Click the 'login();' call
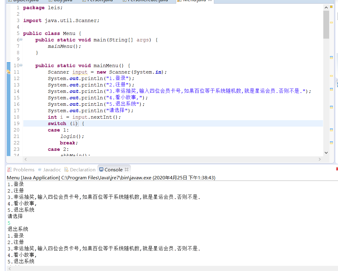 point(72,136)
